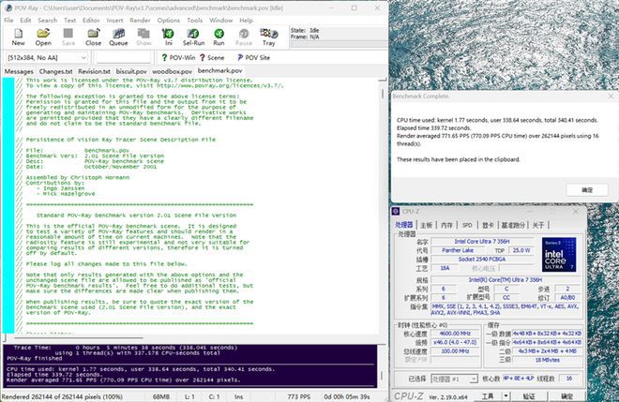Viewport: 619px width, 402px height.
Task: Confirm the Benchmark Complete dialog button
Action: (587, 190)
